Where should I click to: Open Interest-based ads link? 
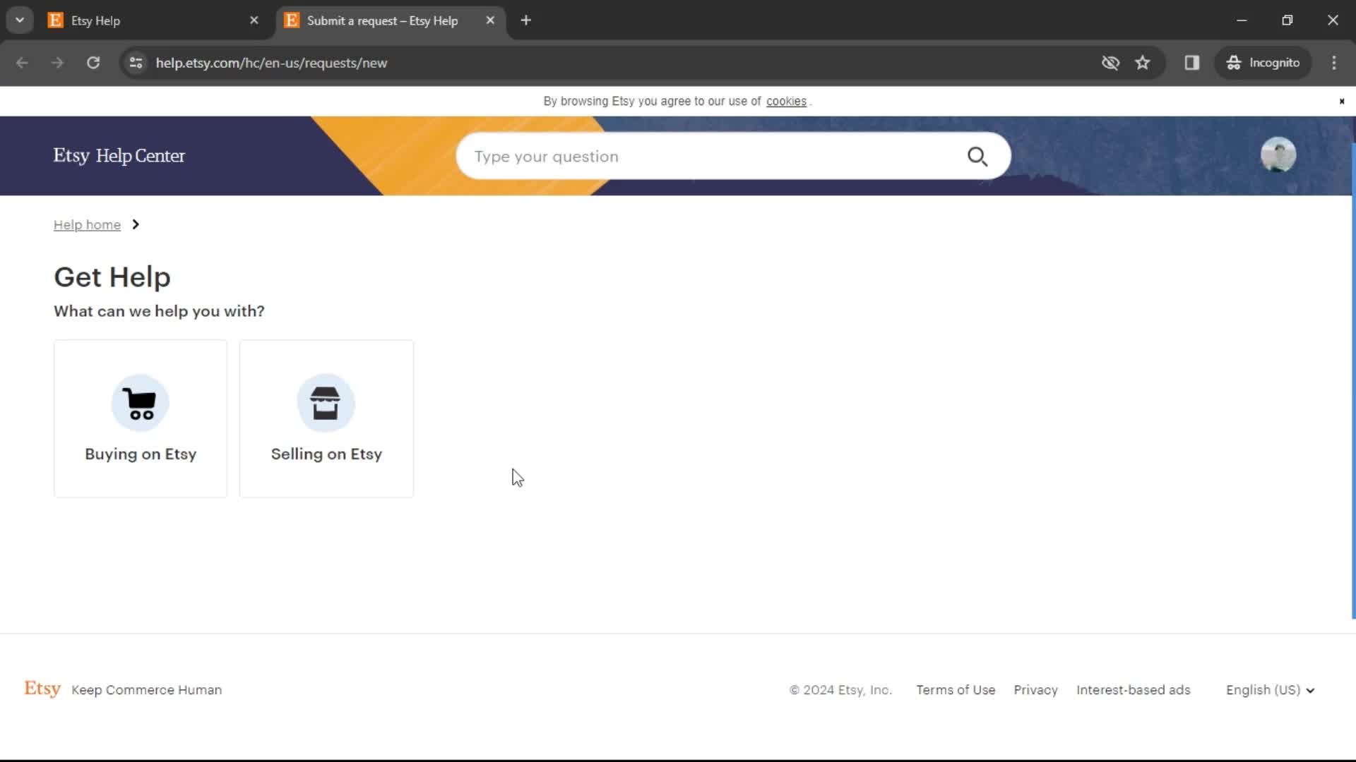pos(1133,690)
